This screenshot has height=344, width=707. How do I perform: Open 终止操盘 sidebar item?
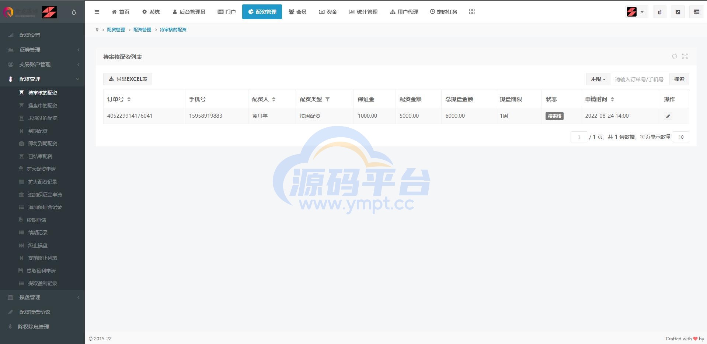point(42,245)
